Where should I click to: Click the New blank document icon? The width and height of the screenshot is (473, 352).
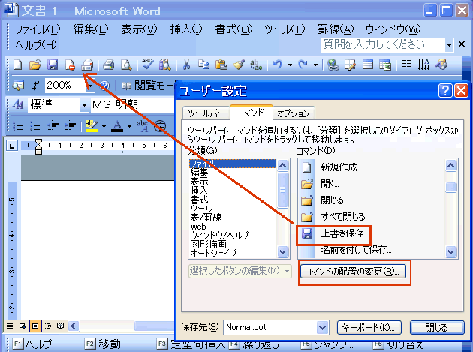click(18, 65)
